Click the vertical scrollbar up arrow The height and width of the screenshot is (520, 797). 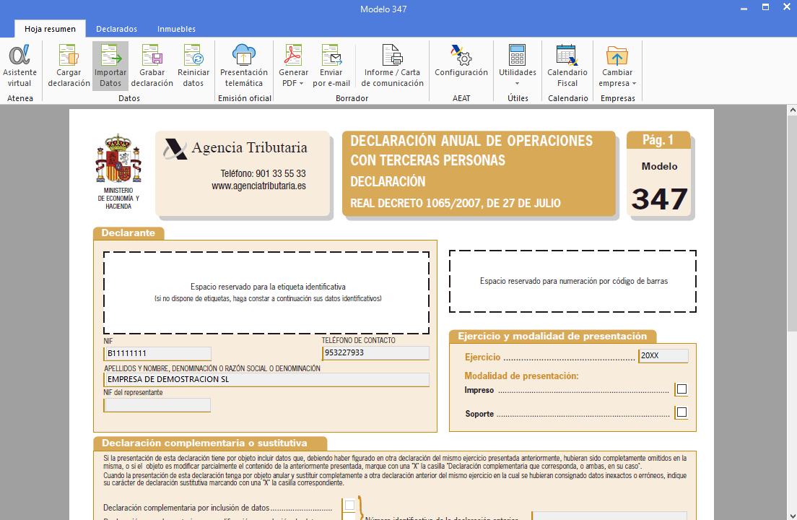pyautogui.click(x=792, y=110)
